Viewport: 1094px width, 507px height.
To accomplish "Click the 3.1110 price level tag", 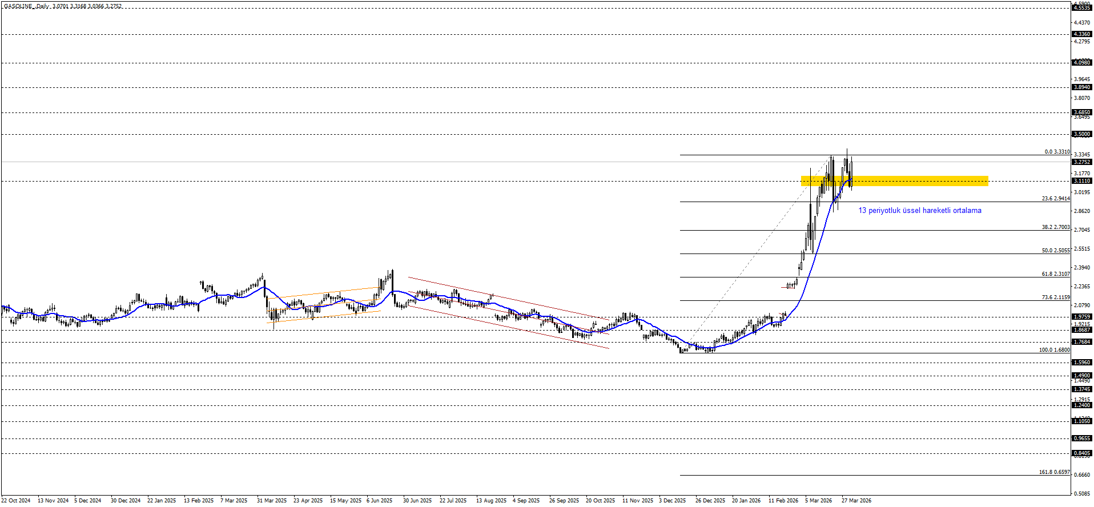I will (1081, 181).
